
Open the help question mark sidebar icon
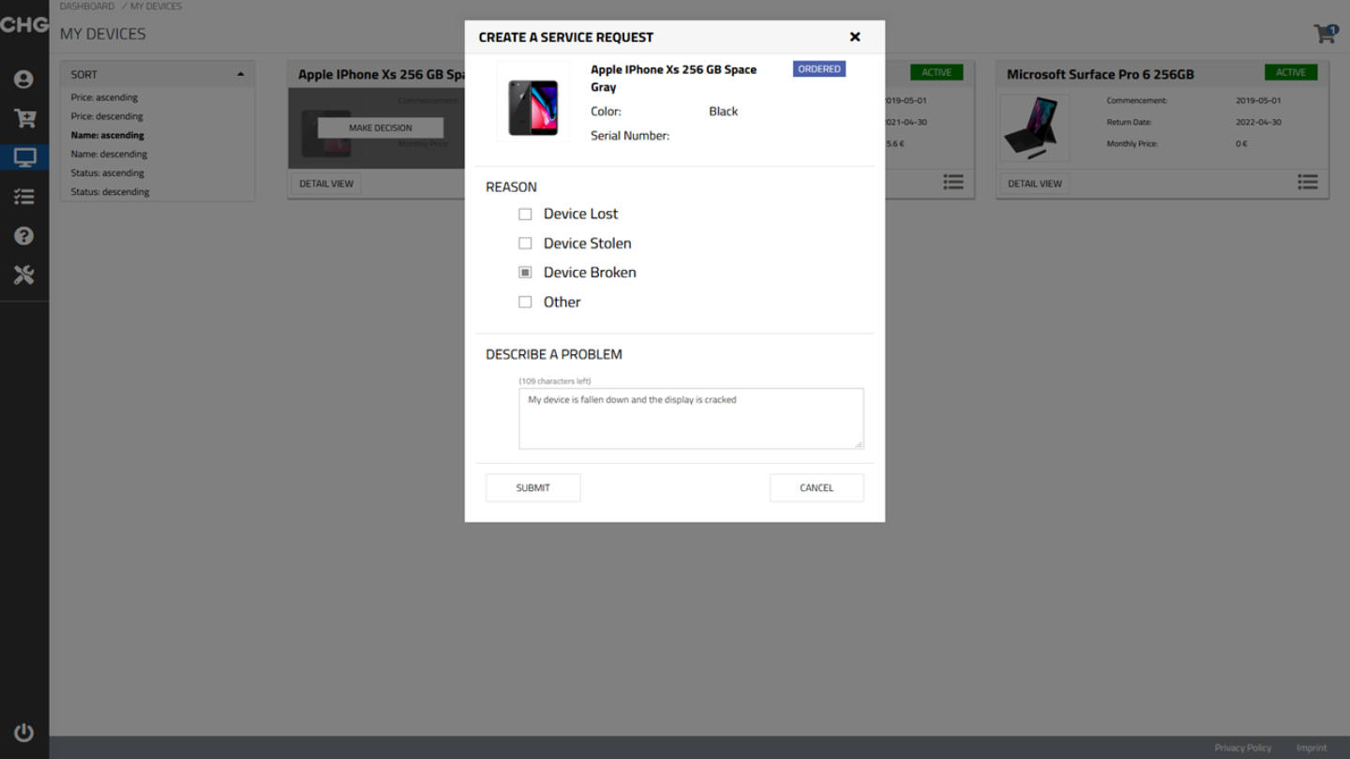[23, 236]
